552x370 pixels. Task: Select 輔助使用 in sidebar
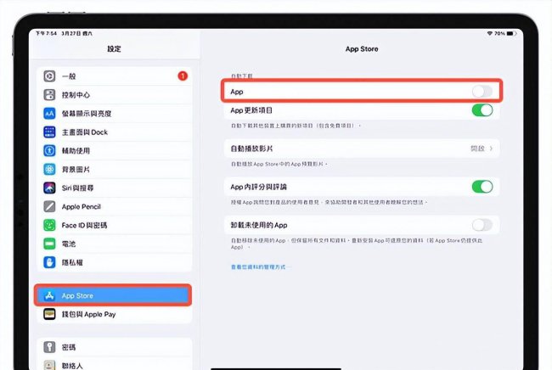(115, 150)
